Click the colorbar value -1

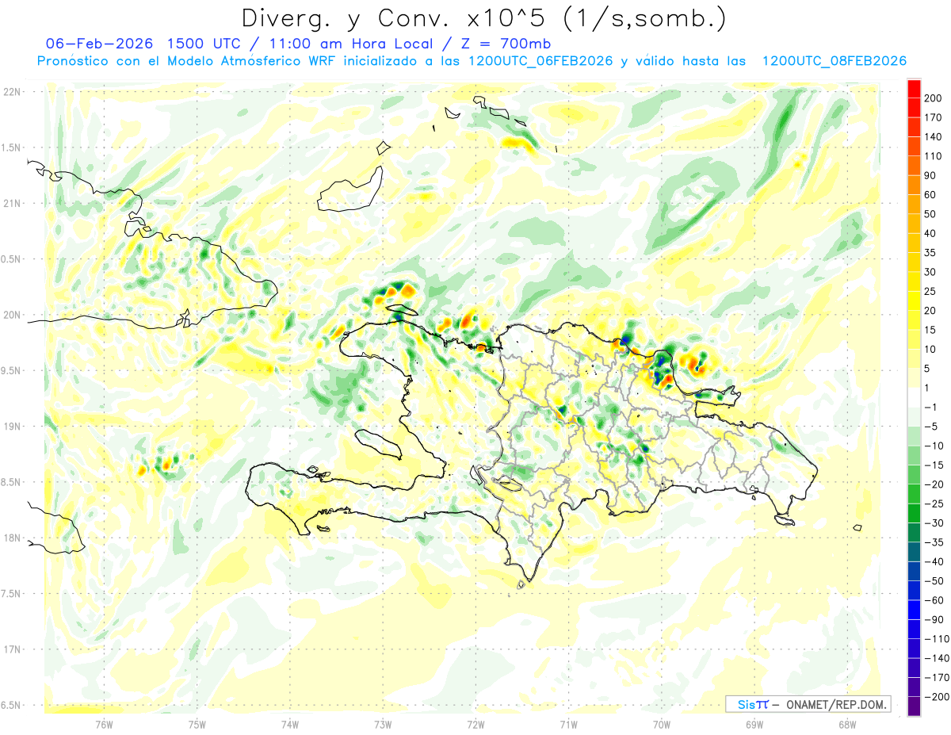coord(930,407)
